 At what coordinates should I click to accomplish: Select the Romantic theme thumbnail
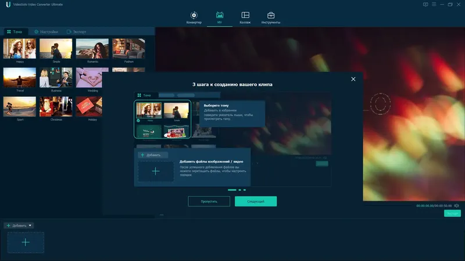[92, 49]
